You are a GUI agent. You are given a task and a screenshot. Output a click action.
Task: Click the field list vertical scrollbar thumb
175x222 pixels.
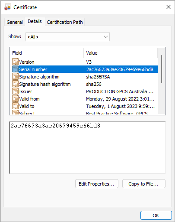(x=162, y=69)
